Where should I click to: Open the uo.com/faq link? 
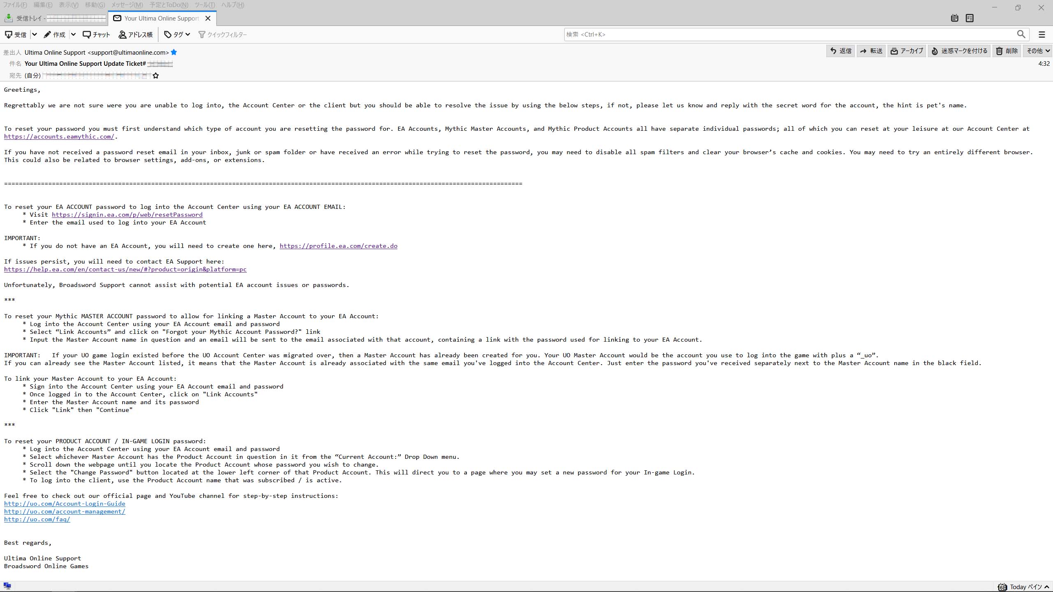tap(37, 519)
